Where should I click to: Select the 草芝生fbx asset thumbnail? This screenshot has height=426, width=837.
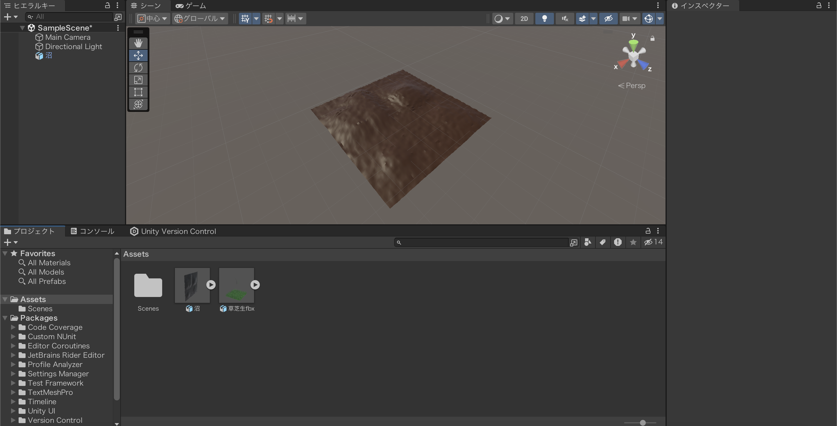coord(237,285)
